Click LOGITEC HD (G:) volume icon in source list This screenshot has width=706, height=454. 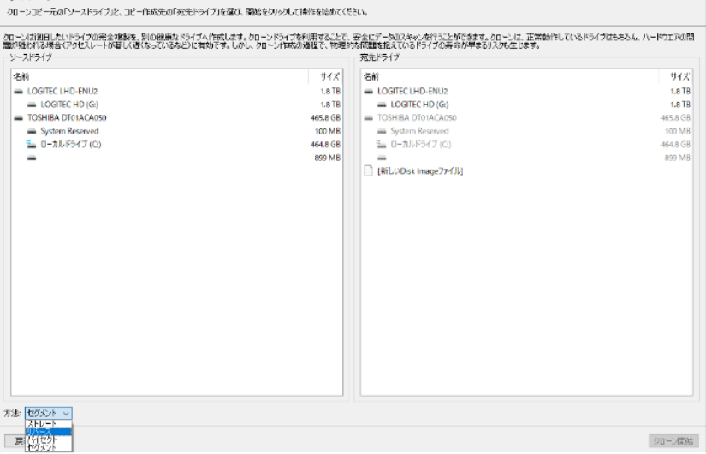(x=33, y=105)
